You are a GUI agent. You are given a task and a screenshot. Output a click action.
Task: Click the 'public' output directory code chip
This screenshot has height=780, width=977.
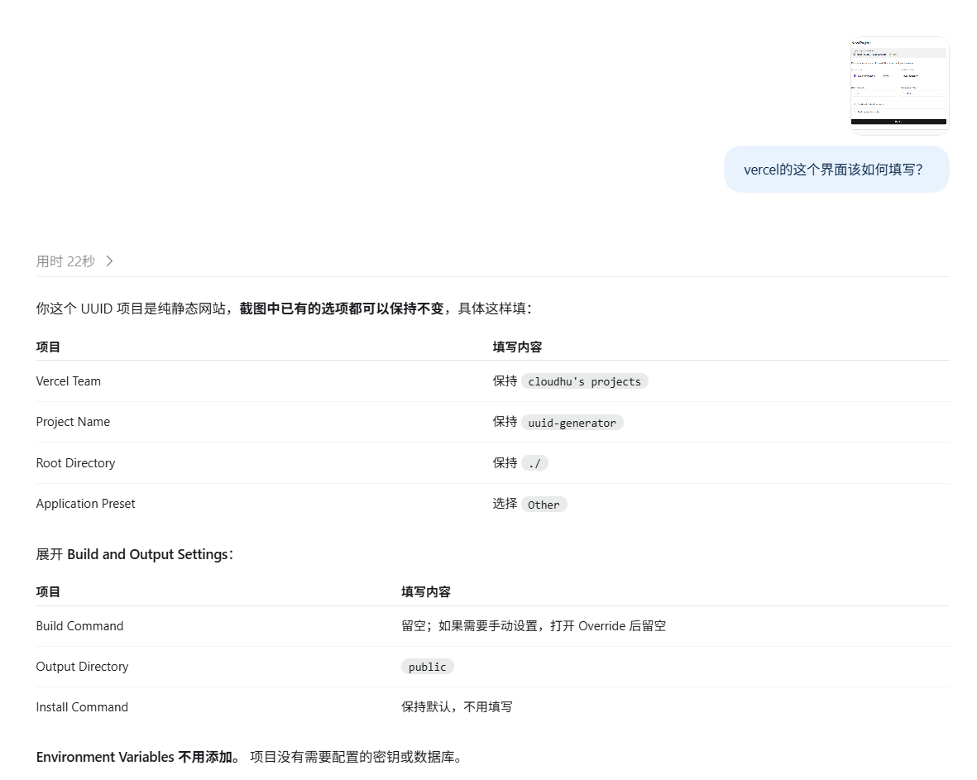428,667
